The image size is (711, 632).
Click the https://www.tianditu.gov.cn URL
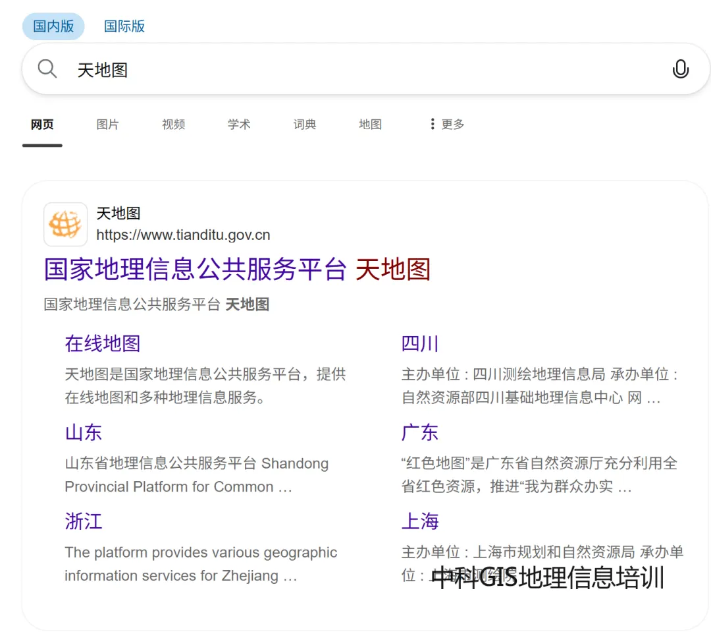(183, 235)
